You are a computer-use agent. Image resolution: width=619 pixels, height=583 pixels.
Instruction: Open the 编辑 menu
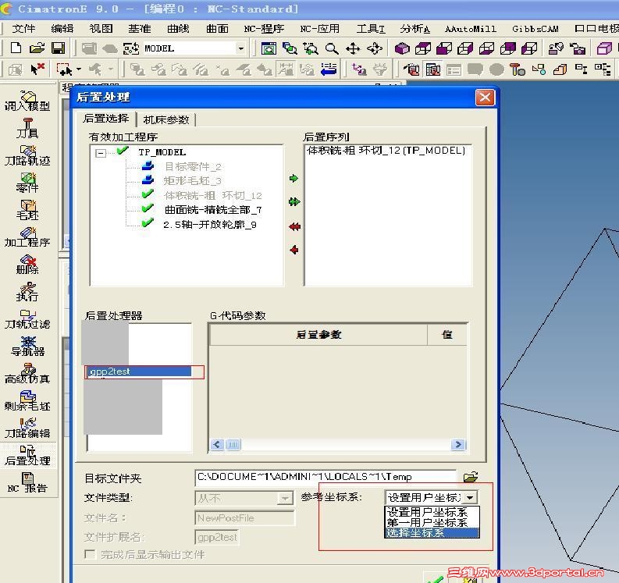click(x=62, y=28)
